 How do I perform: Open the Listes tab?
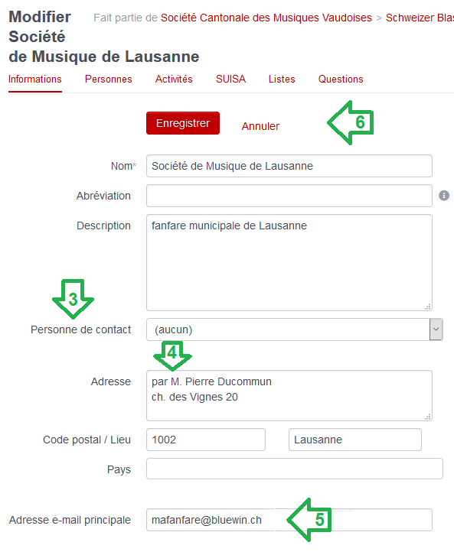(x=282, y=79)
